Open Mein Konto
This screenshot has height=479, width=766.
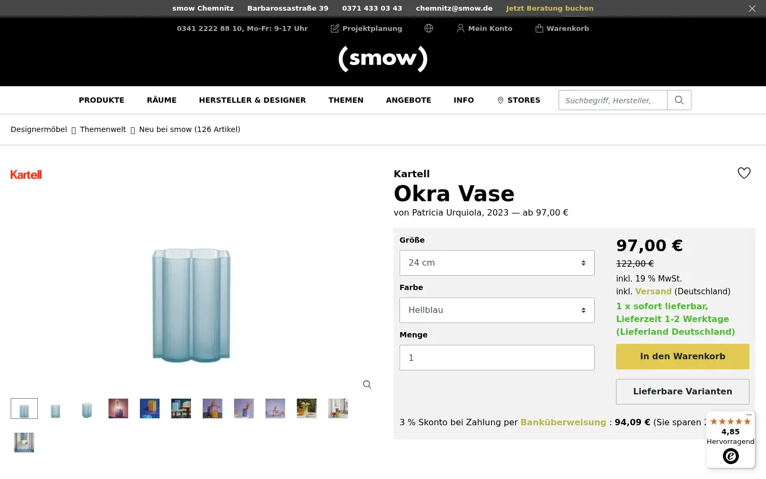(485, 28)
